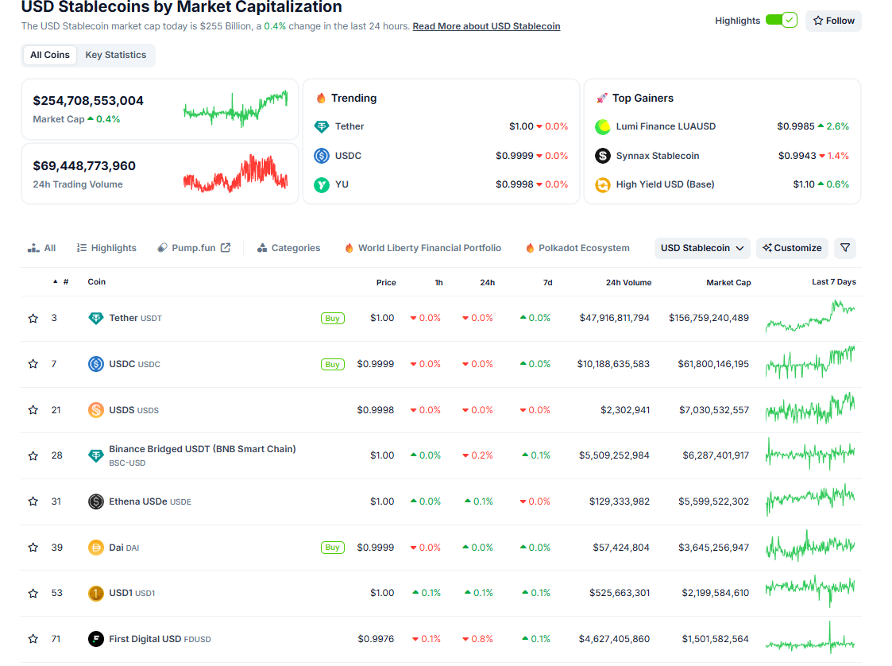Star USDC as a favorite
The height and width of the screenshot is (666, 892).
pos(33,364)
